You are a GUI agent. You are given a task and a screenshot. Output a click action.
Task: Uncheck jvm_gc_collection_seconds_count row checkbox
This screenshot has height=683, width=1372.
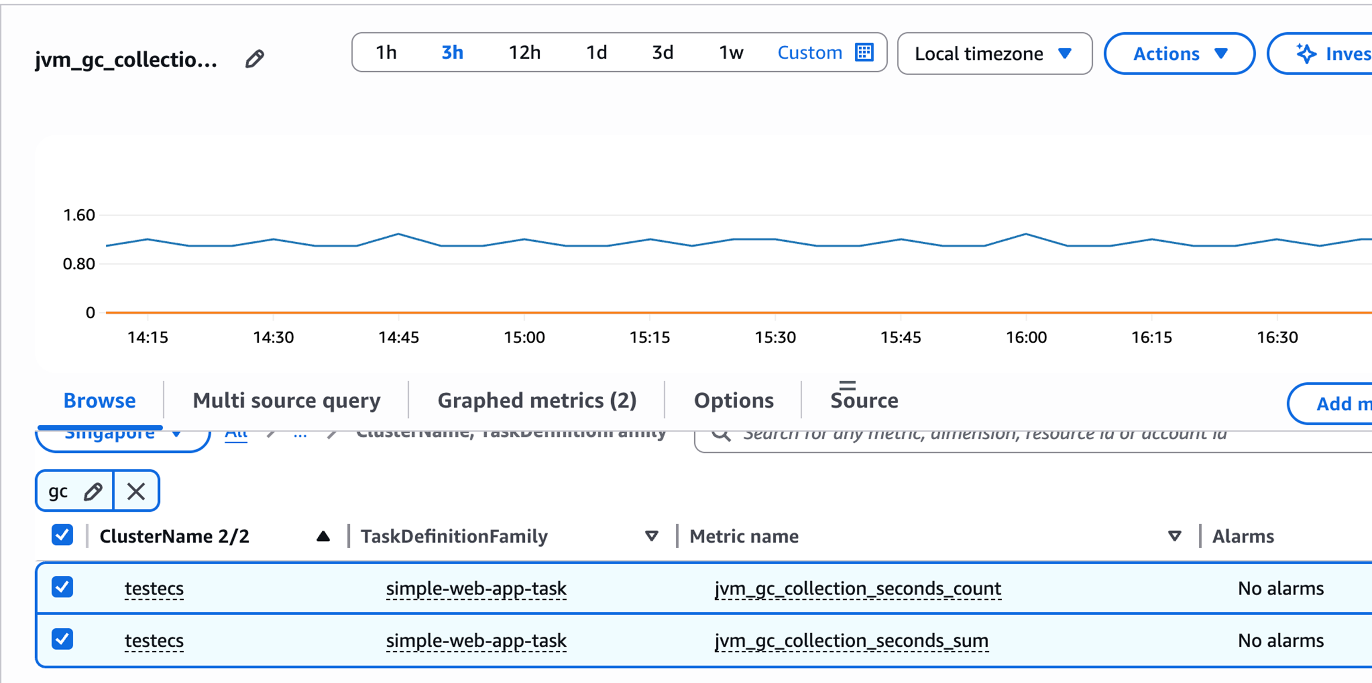coord(62,587)
